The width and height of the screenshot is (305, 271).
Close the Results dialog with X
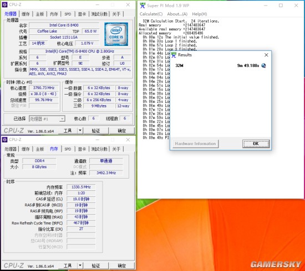click(266, 55)
